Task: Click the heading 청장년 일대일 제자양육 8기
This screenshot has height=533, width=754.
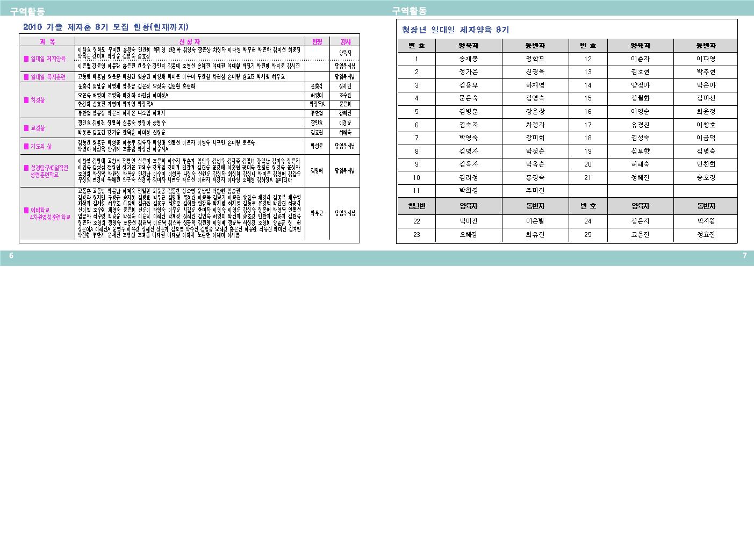Action: [455, 30]
